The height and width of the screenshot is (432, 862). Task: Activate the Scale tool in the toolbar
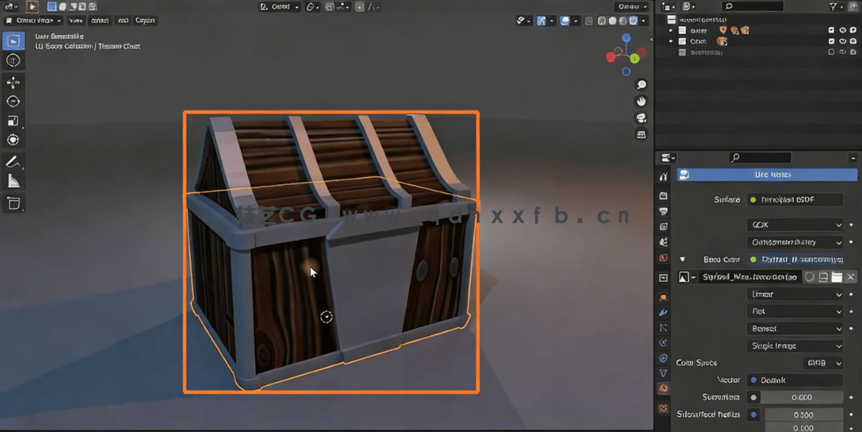14,121
